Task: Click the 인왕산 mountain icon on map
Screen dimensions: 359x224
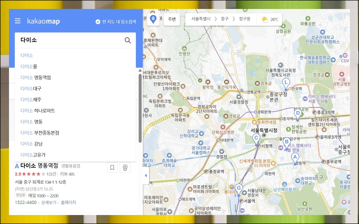Action: [x=185, y=48]
